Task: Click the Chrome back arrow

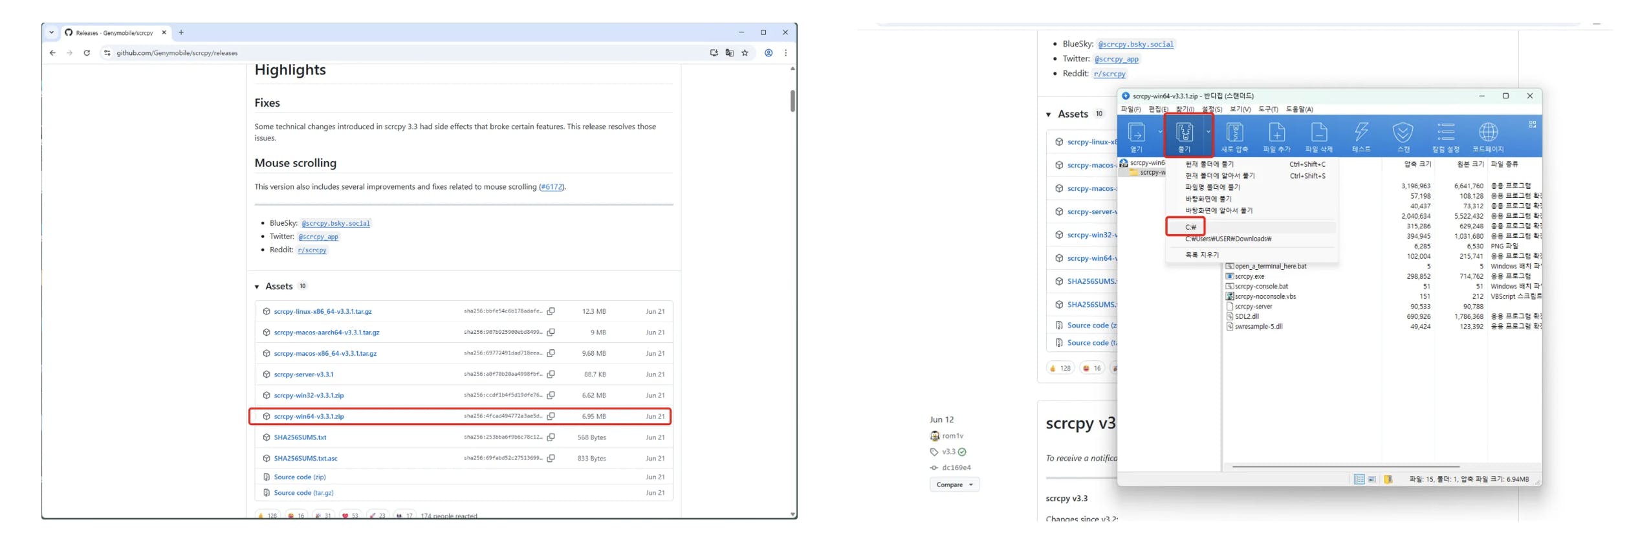Action: pos(52,53)
